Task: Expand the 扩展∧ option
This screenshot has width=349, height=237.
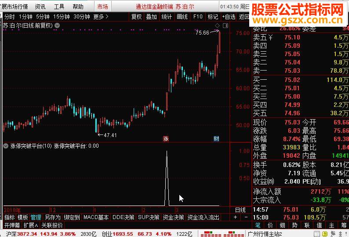Action: 31,225
